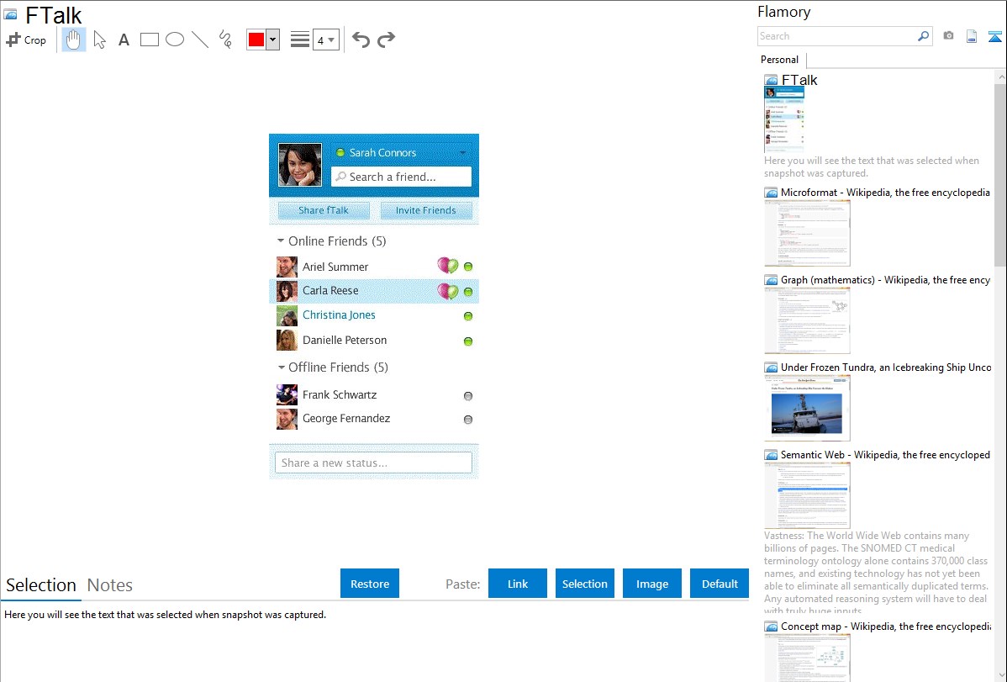Click the icon beside Semantic Web title

click(771, 455)
